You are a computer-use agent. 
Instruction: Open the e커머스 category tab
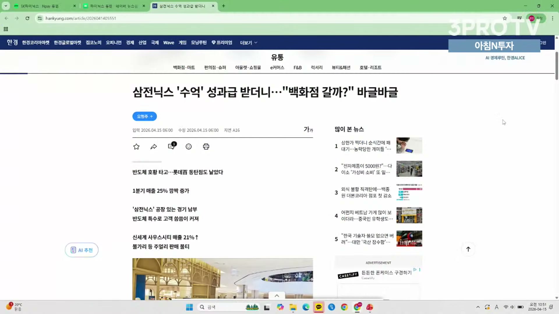click(x=277, y=67)
